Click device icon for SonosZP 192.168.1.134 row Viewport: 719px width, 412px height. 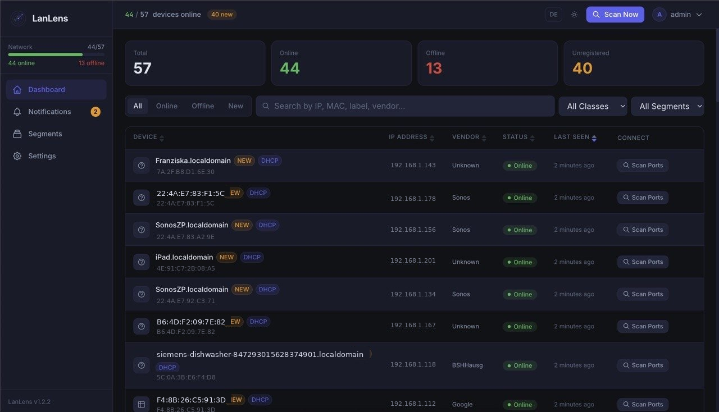tap(142, 294)
